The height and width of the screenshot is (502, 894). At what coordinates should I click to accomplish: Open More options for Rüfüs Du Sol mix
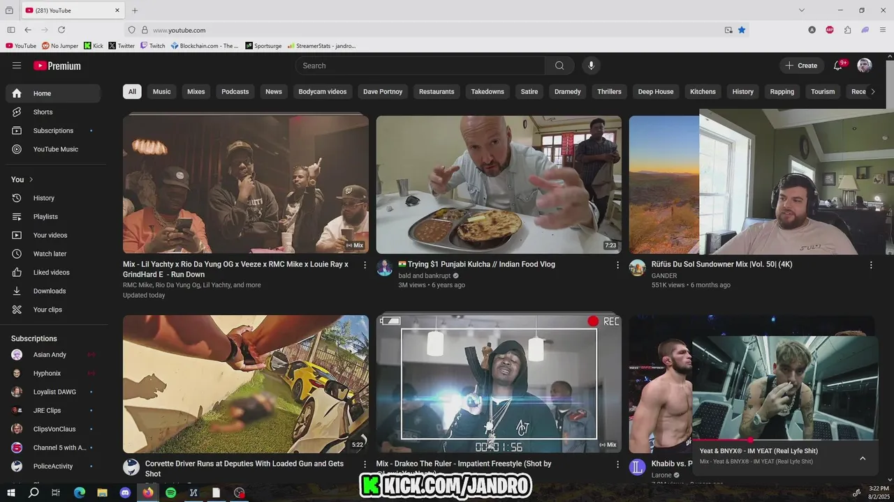click(x=871, y=265)
